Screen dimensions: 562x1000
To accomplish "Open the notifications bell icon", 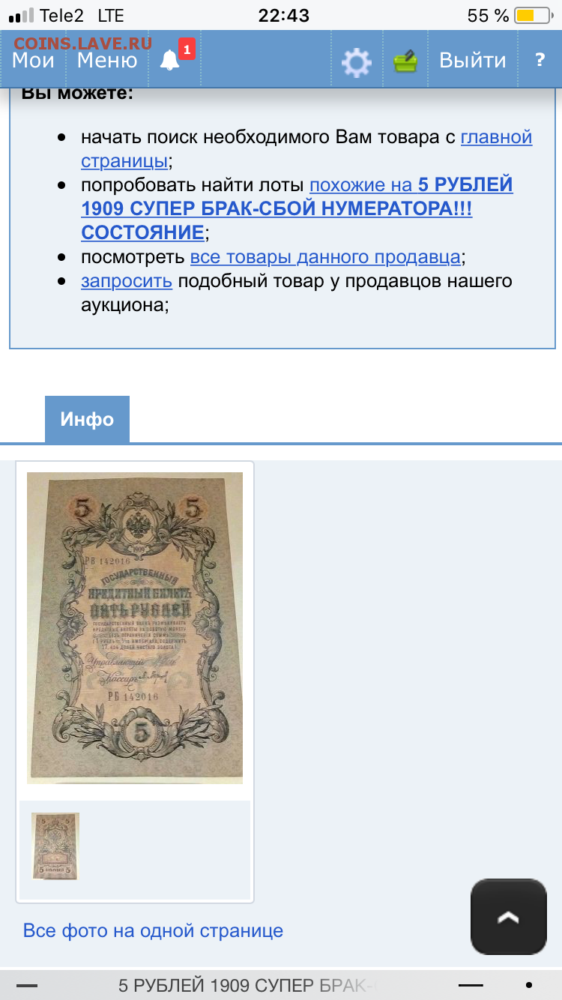I will point(170,60).
